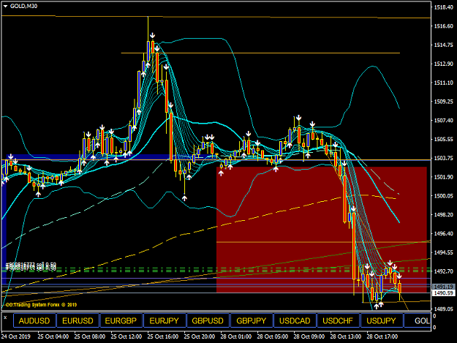Click the 1518.40 price scale label
Image resolution: width=457 pixels, height=343 pixels.
[443, 7]
